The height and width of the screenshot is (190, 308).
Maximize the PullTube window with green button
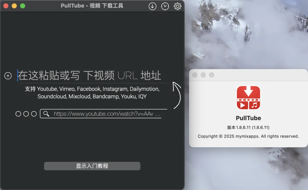(x=23, y=6)
